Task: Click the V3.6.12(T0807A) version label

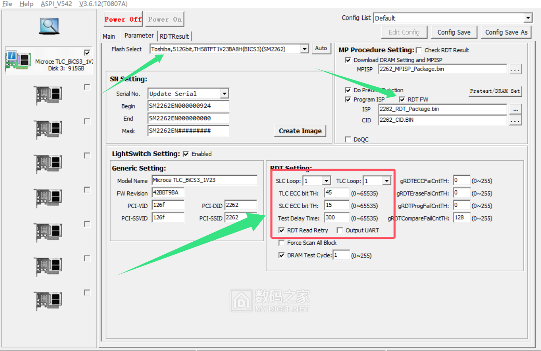Action: [103, 4]
